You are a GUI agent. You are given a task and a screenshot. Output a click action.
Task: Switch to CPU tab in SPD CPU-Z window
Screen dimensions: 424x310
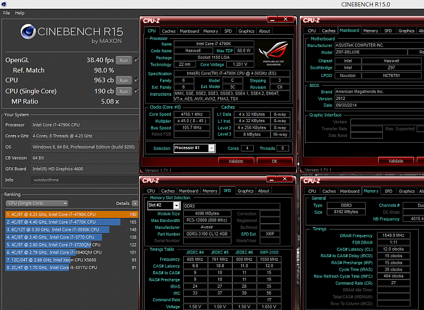151,191
